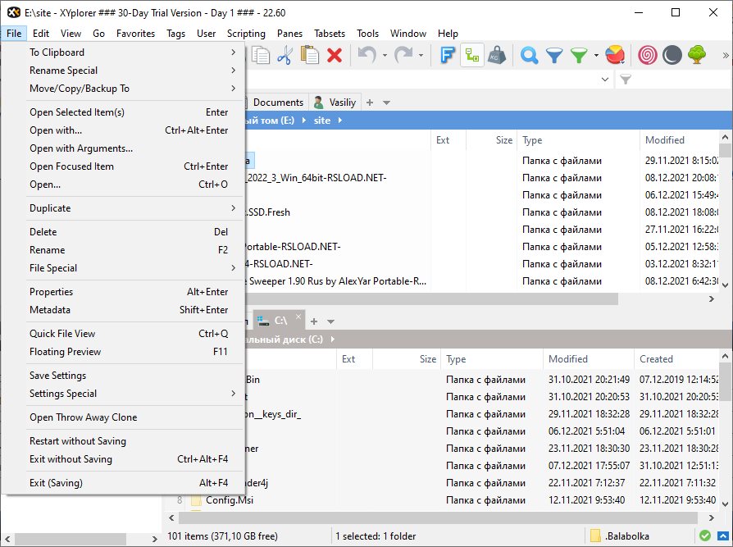Viewport: 733px width, 547px height.
Task: Click the dark moon Ghost Filter icon
Action: (672, 55)
